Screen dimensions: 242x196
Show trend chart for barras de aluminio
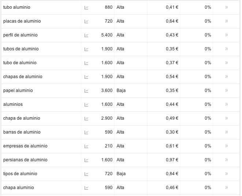tap(86, 132)
